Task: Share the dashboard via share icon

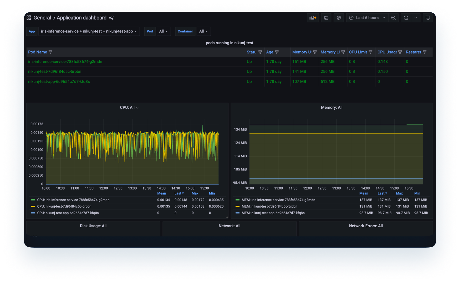Action: [x=111, y=18]
